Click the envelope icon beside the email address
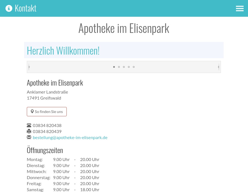248x192 pixels. [29, 137]
